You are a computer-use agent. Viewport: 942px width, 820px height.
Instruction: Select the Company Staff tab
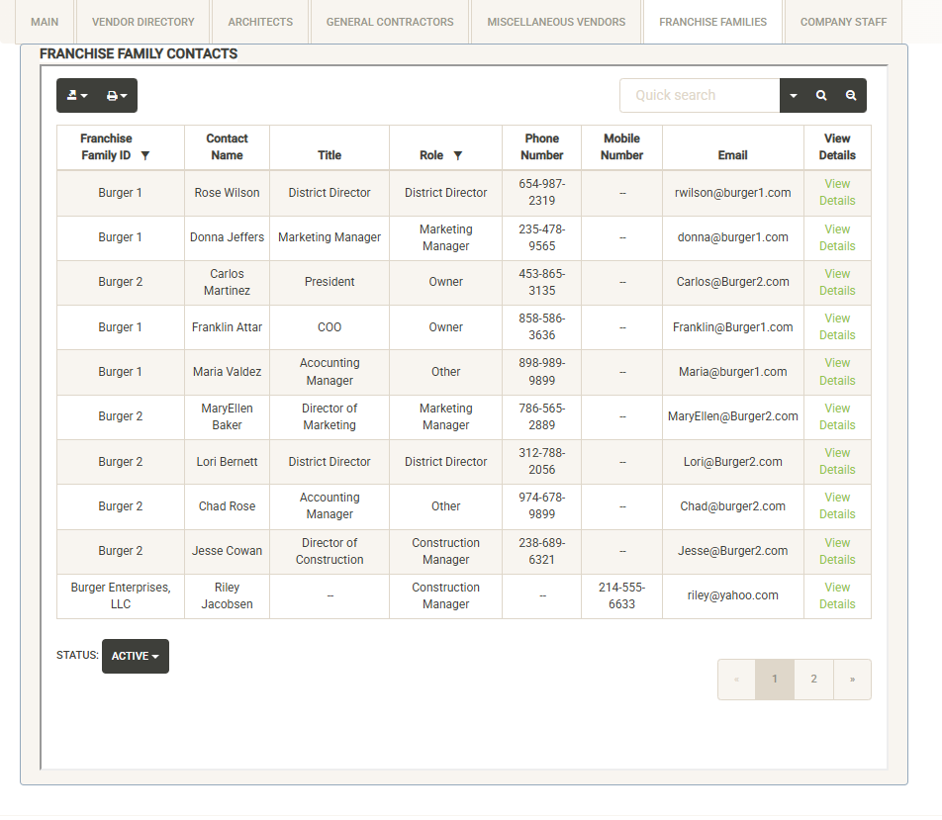click(843, 22)
